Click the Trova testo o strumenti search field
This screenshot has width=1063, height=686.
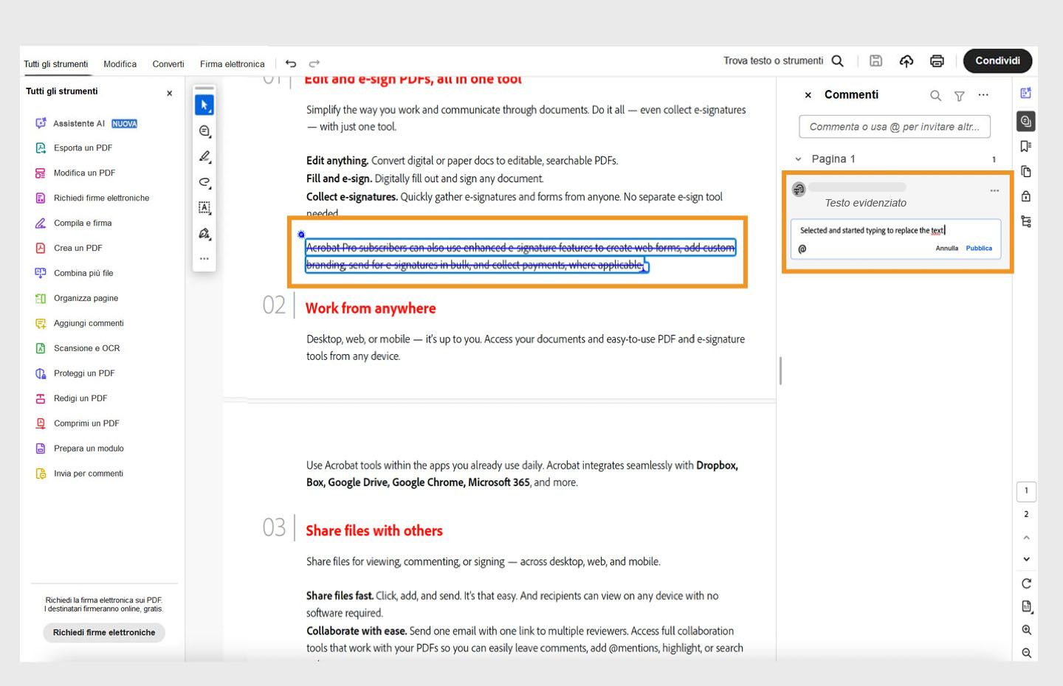coord(773,61)
